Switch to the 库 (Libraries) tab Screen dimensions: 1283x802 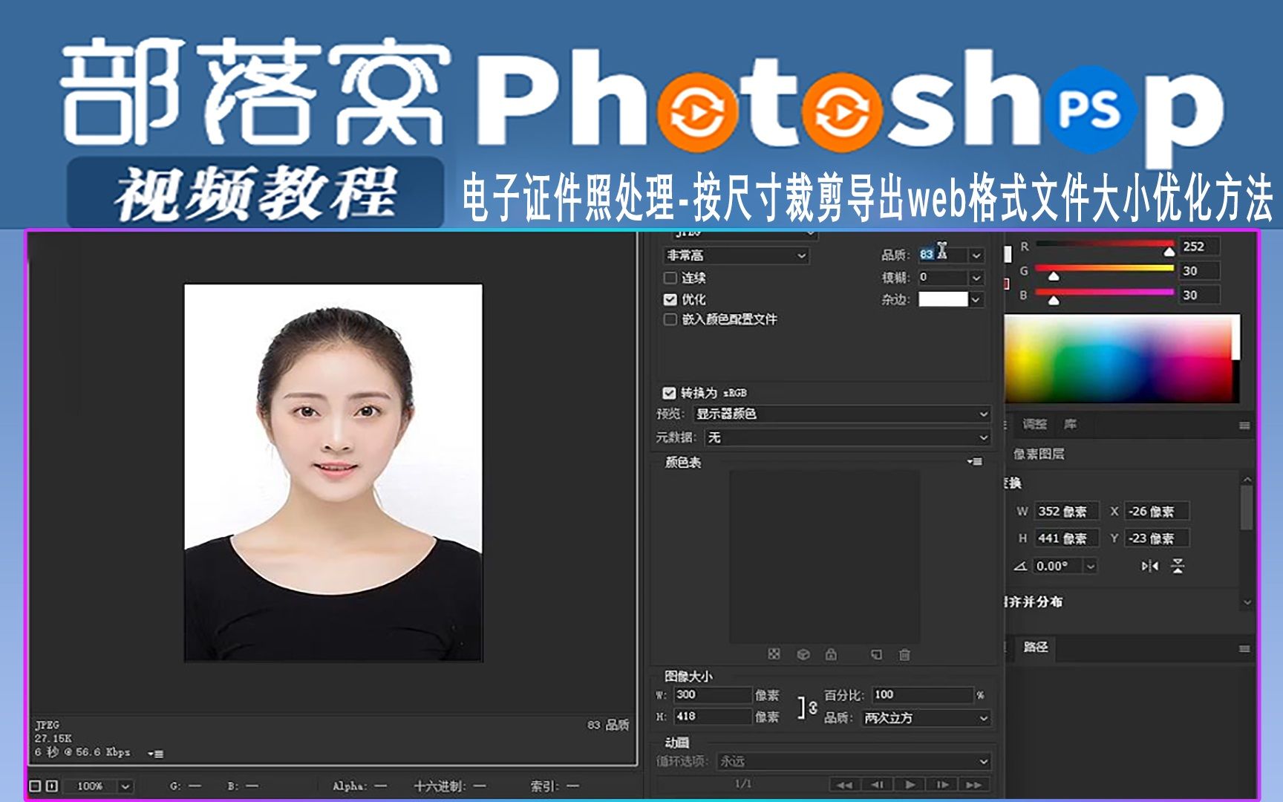(1070, 424)
